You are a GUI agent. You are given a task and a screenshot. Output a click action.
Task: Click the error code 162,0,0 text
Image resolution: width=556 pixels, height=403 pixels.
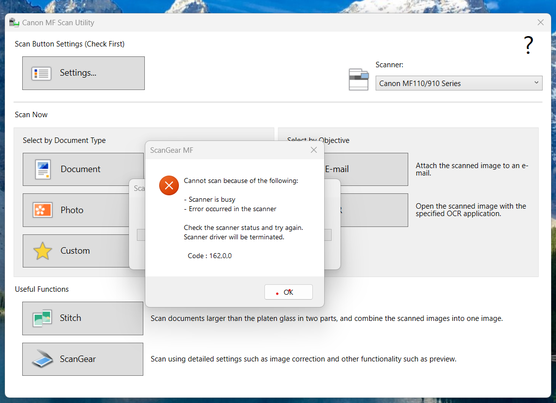tap(210, 256)
